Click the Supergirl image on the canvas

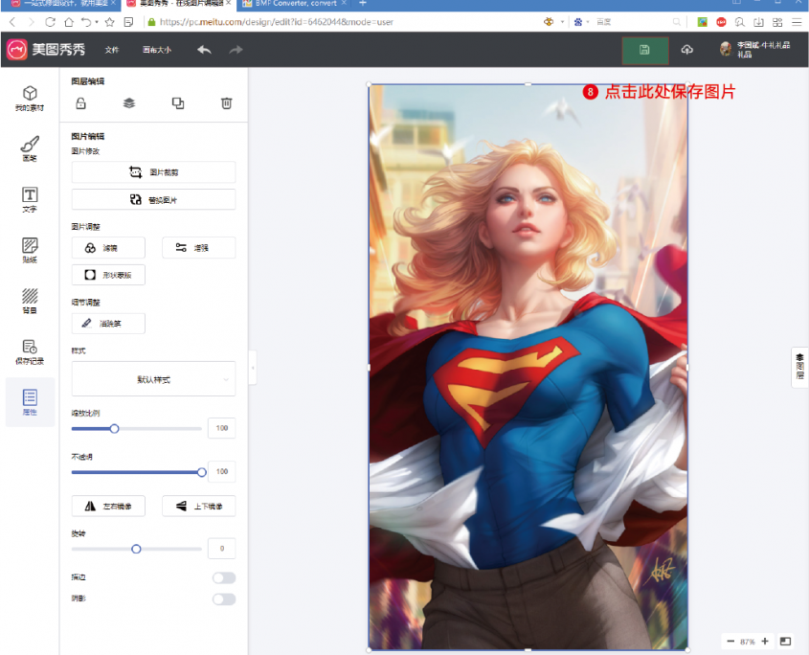[528, 367]
